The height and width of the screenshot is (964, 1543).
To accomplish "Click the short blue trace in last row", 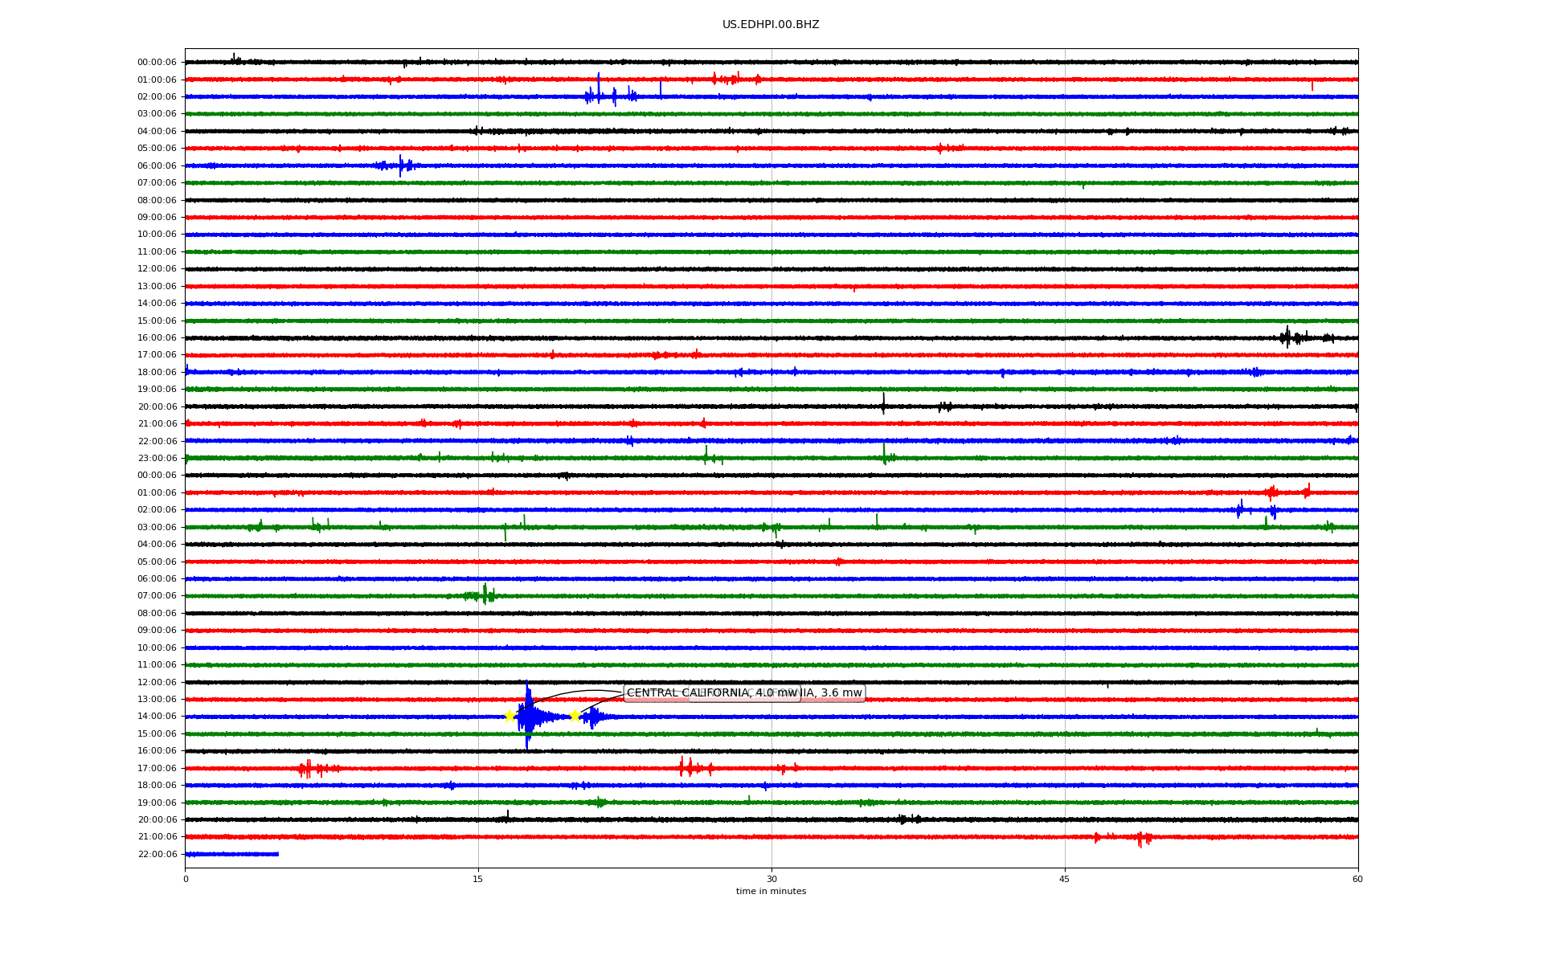I will (x=231, y=854).
